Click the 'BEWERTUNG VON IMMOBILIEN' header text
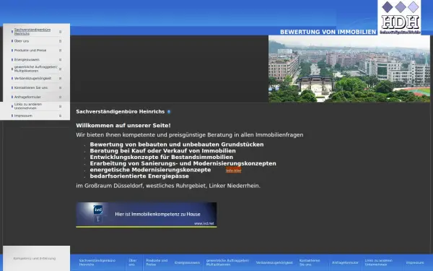This screenshot has height=271, width=433. 328,32
